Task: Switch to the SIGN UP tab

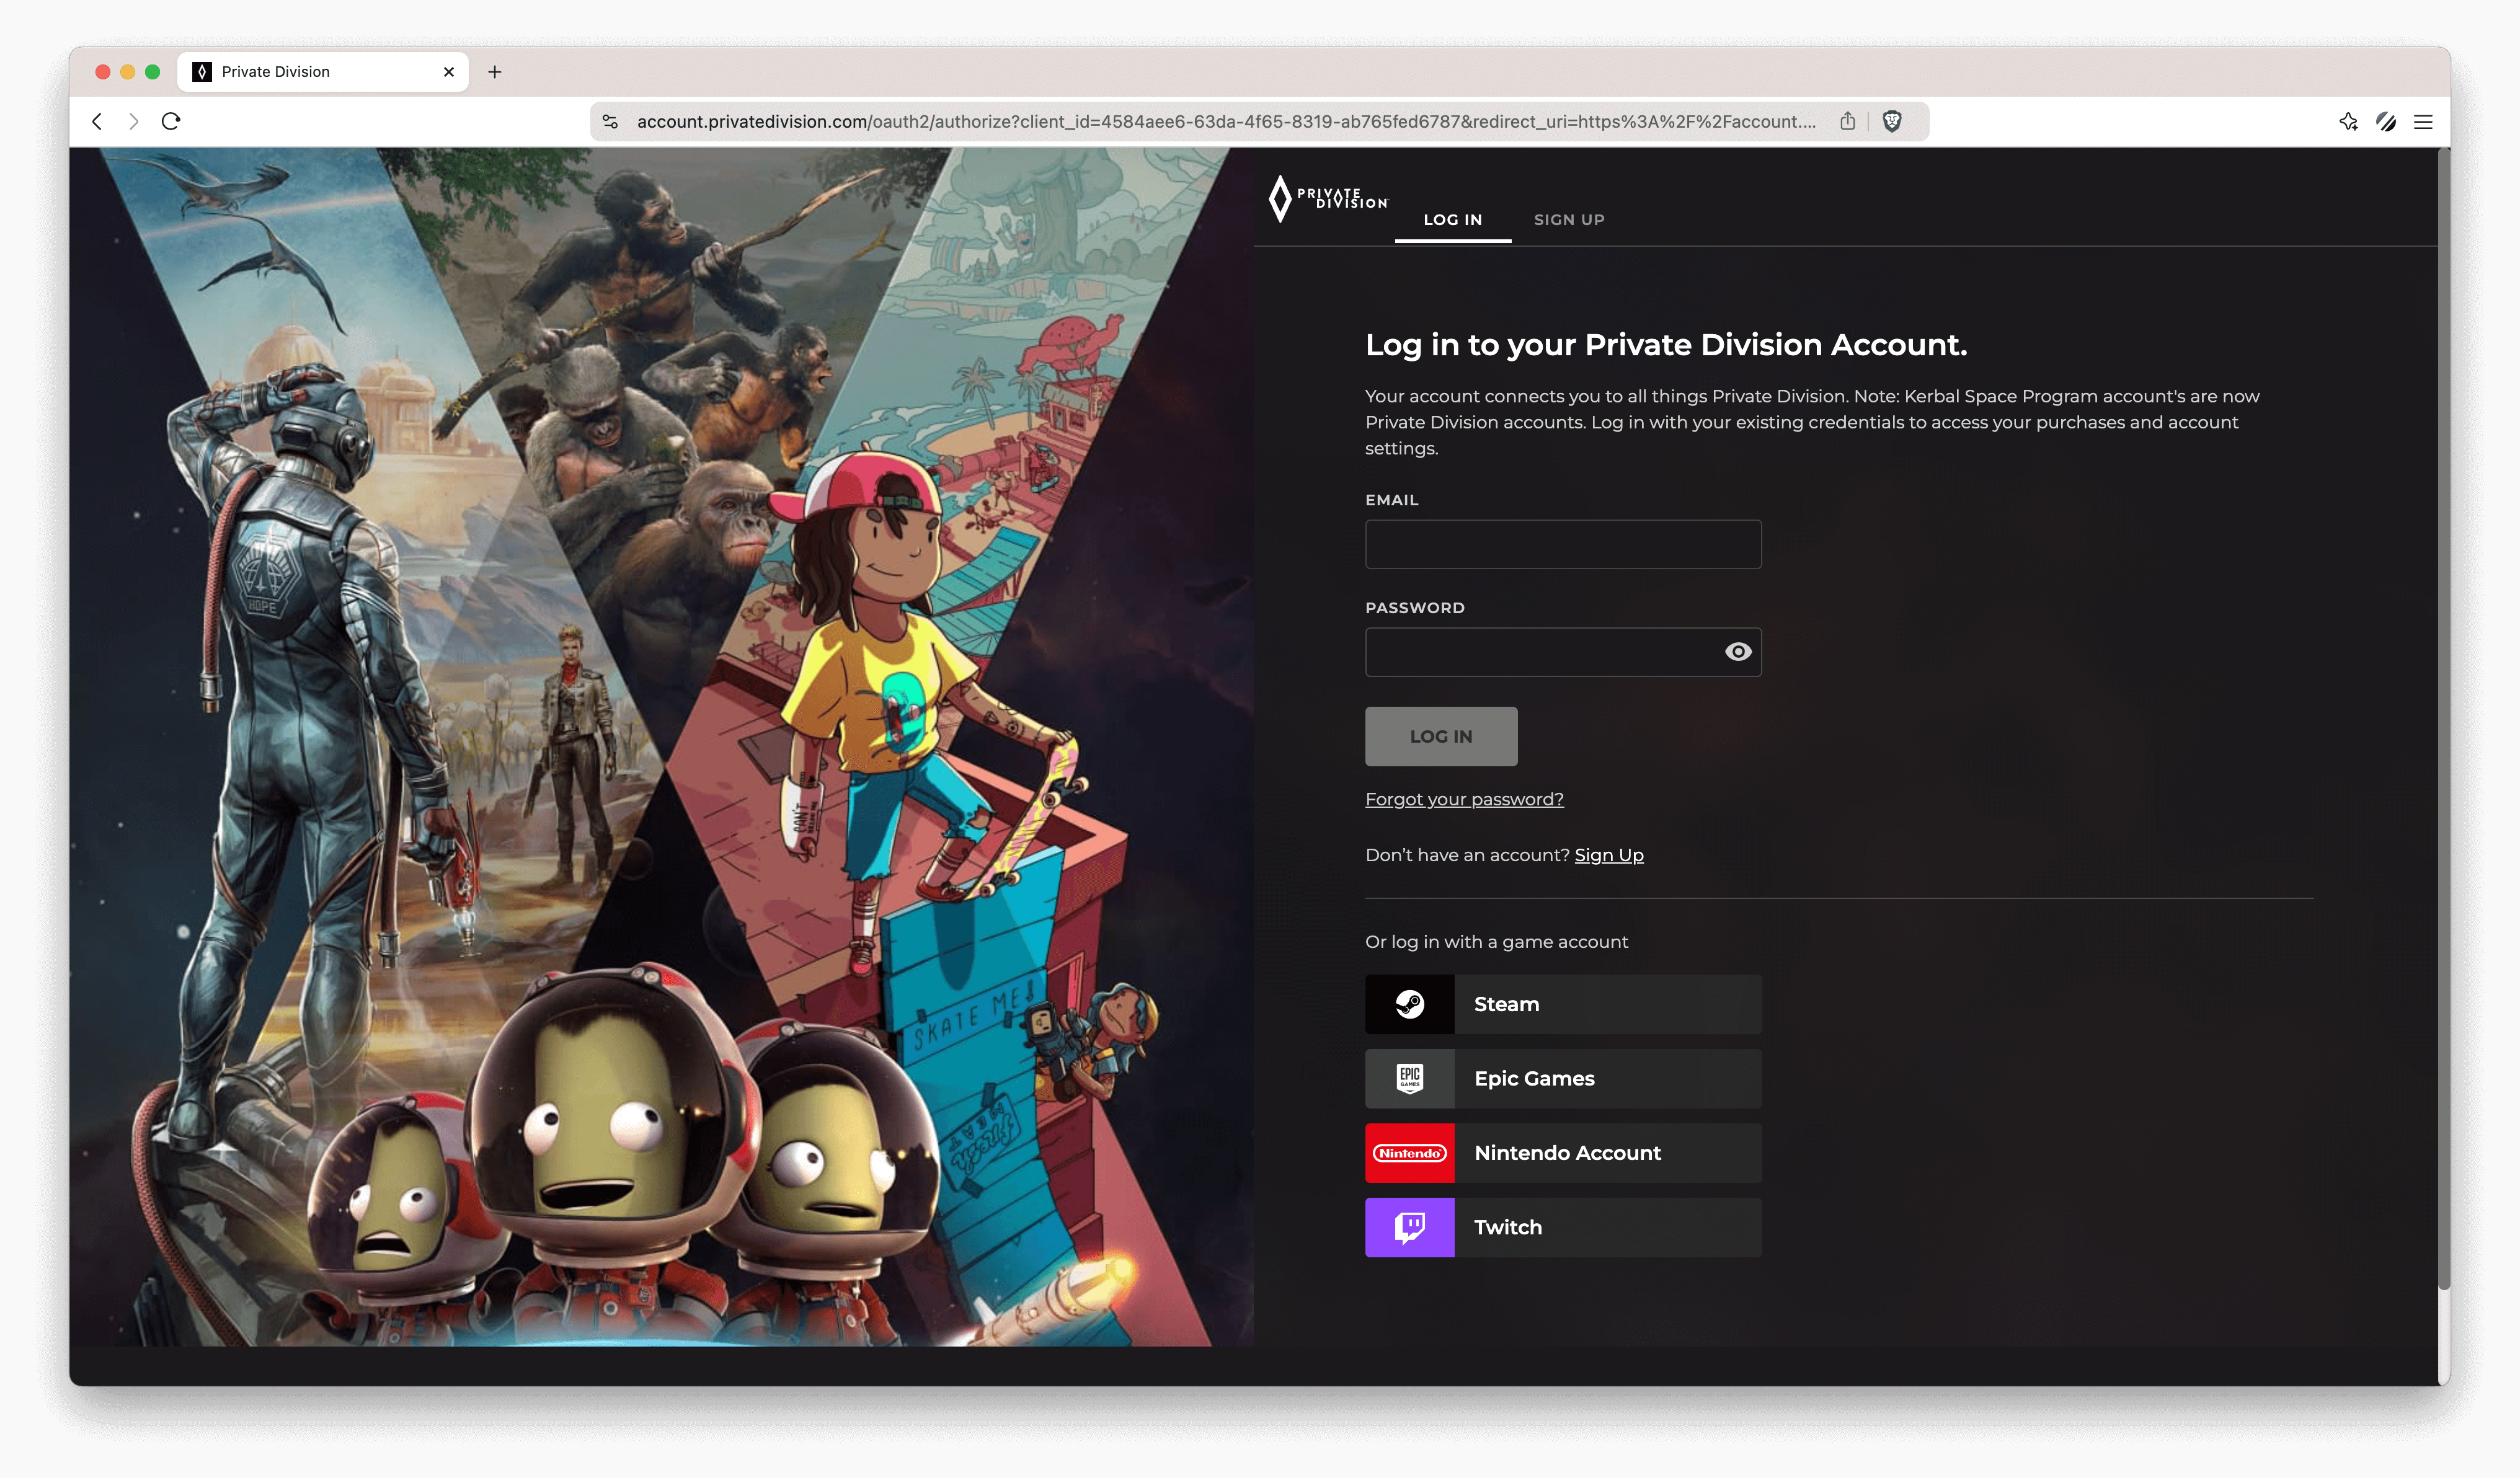Action: point(1569,220)
